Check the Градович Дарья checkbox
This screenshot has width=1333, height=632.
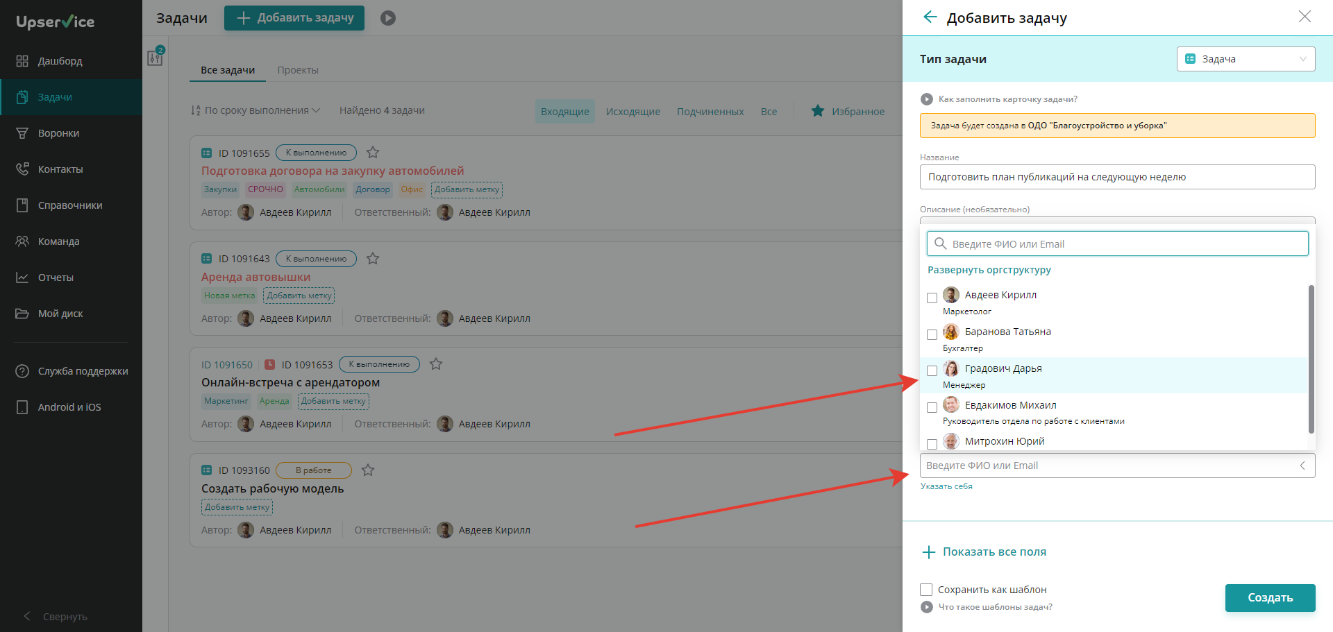[932, 371]
